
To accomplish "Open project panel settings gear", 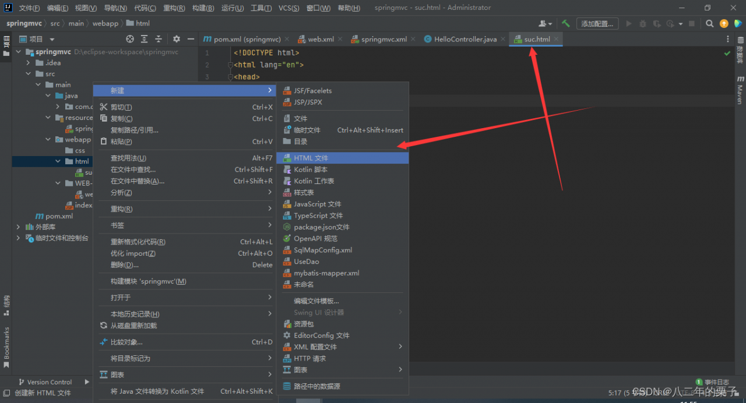I will 177,39.
